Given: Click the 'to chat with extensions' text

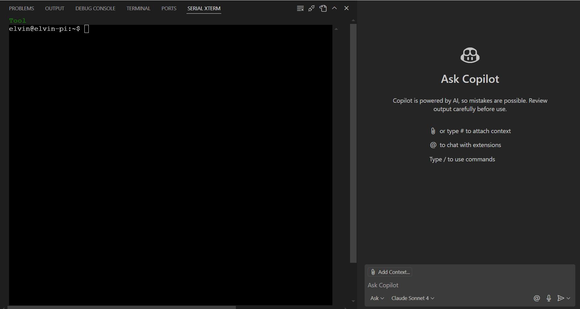Looking at the screenshot, I should [x=470, y=145].
